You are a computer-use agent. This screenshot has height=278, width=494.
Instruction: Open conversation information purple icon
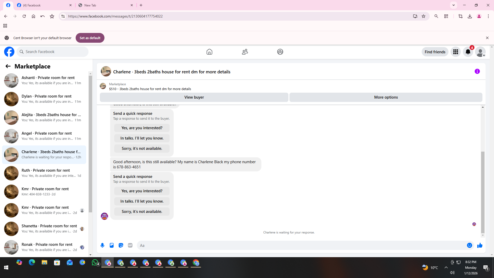tap(477, 71)
